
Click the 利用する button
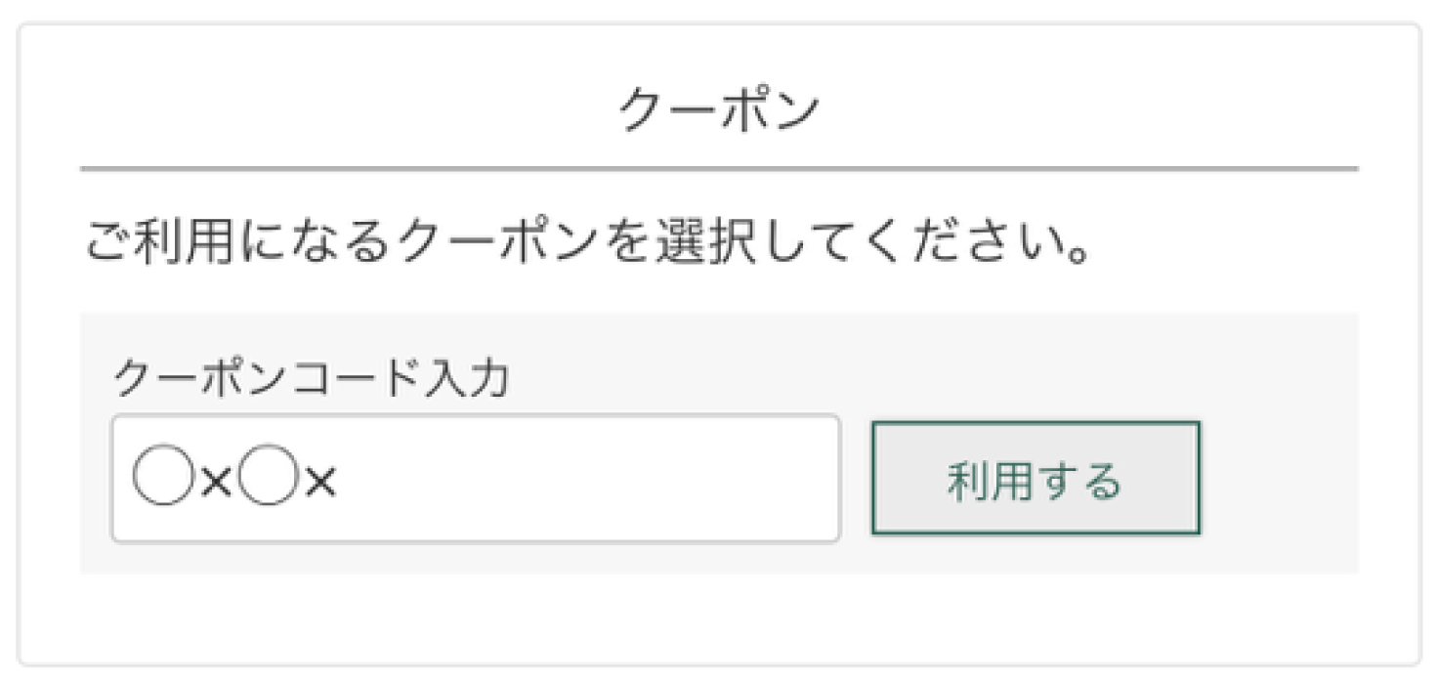(x=1035, y=479)
